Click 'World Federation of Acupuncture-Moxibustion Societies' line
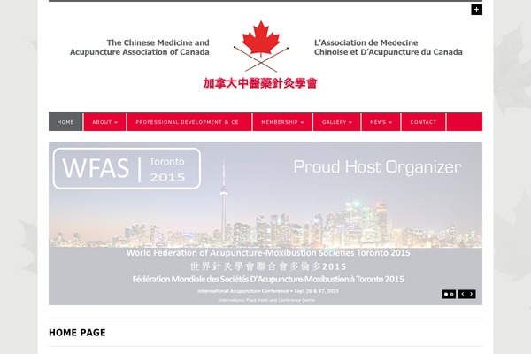Viewport: 531px width, 354px height. click(x=268, y=253)
